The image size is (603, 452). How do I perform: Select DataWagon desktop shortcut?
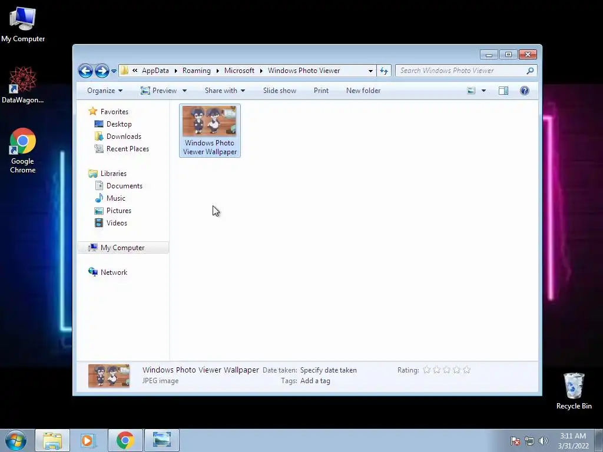tap(23, 85)
